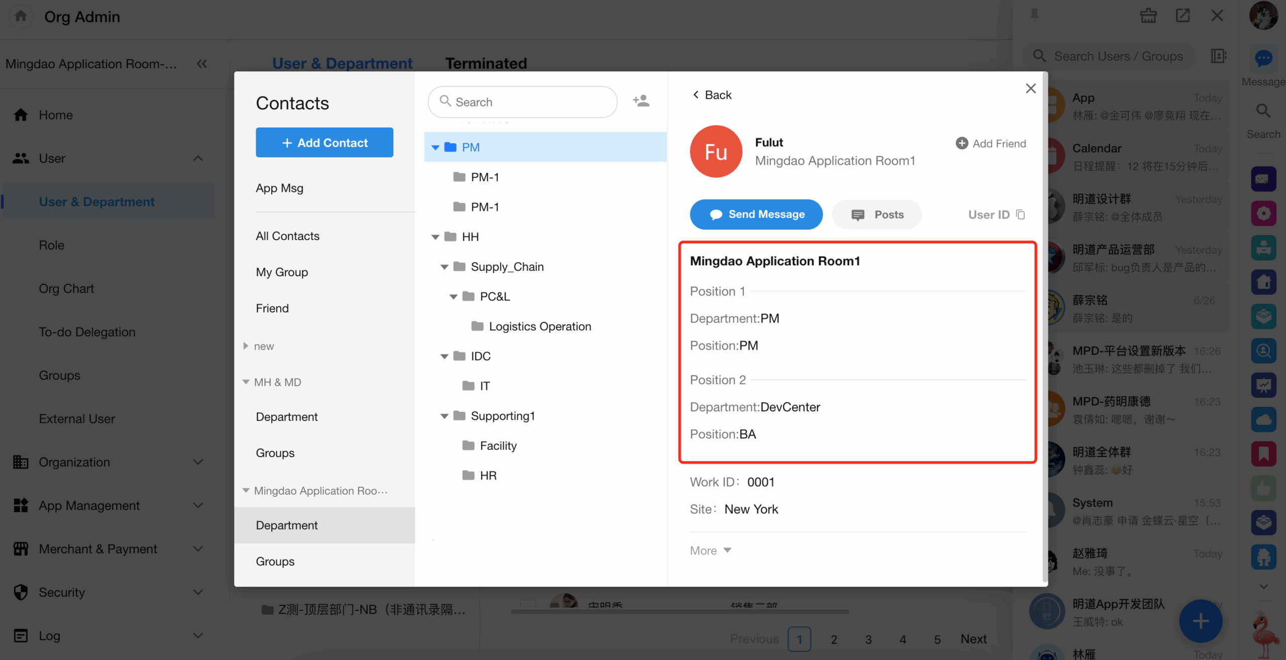1286x660 pixels.
Task: Click the Search icon in right rail
Action: (x=1263, y=111)
